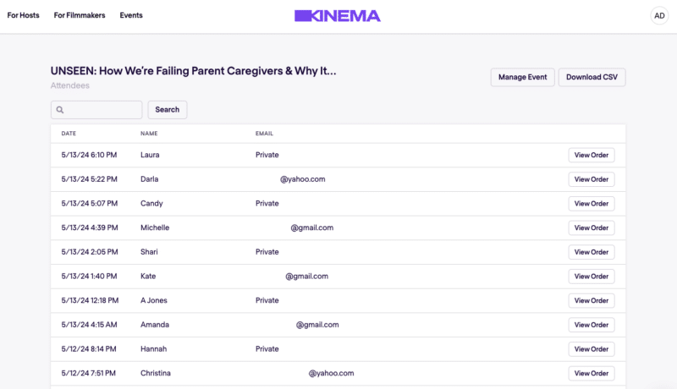Viewport: 677px width, 389px height.
Task: Open Candy's order details
Action: 592,204
